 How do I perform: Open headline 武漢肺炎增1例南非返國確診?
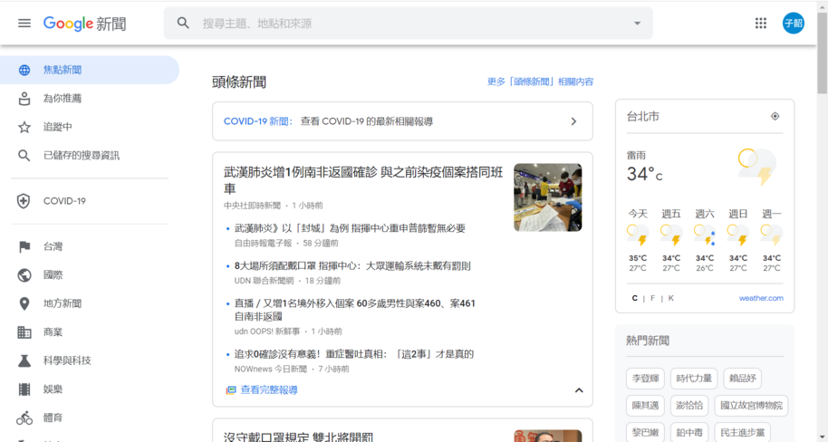(363, 180)
